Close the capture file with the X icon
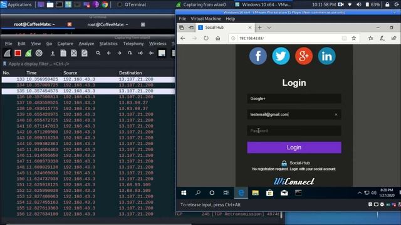The image size is (401, 225). (74, 53)
